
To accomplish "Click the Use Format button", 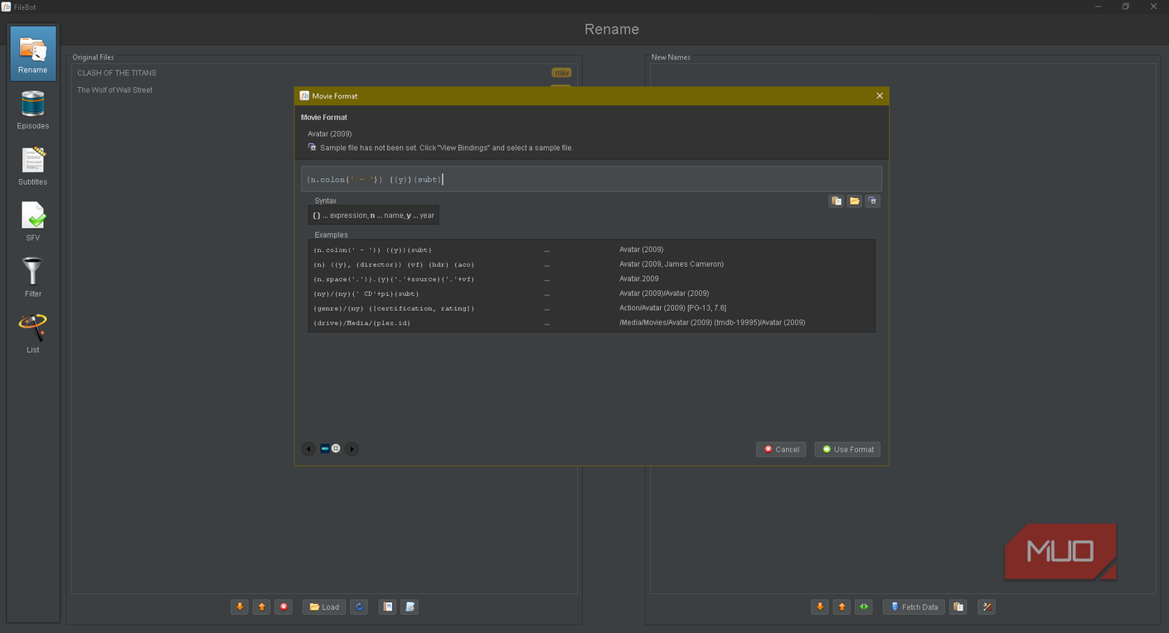I will [x=847, y=449].
